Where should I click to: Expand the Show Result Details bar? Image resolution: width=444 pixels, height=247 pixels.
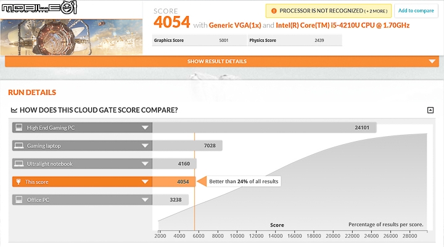tap(222, 62)
